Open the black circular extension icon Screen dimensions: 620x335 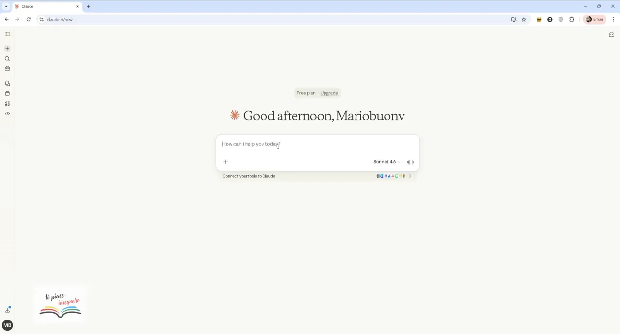[x=550, y=20]
